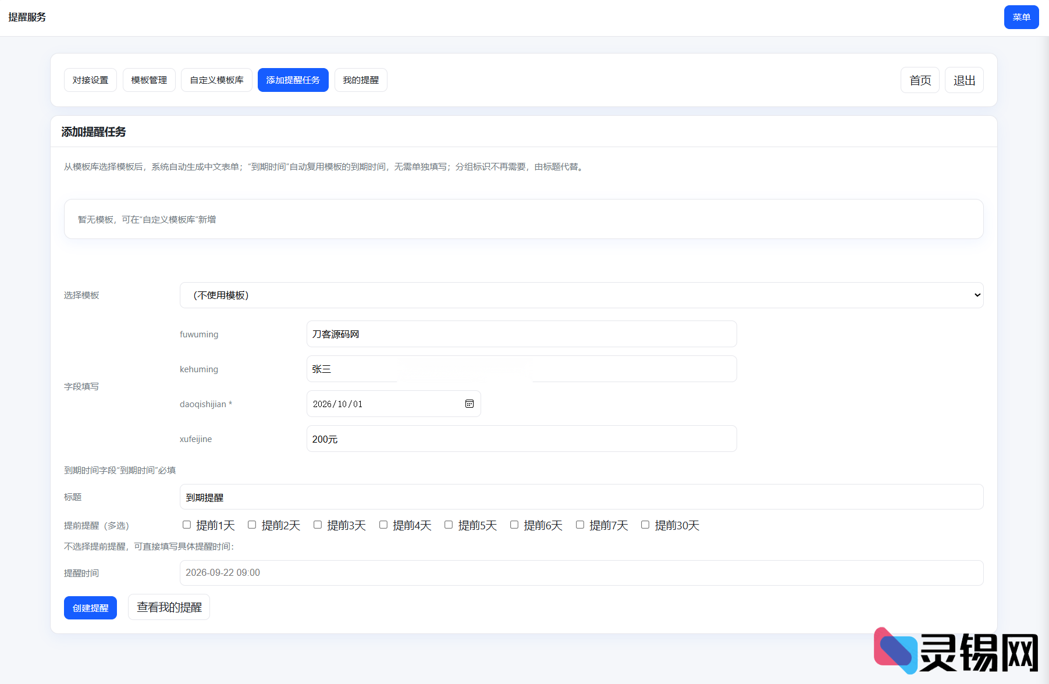
Task: Check the 提前3天 option
Action: pyautogui.click(x=318, y=525)
